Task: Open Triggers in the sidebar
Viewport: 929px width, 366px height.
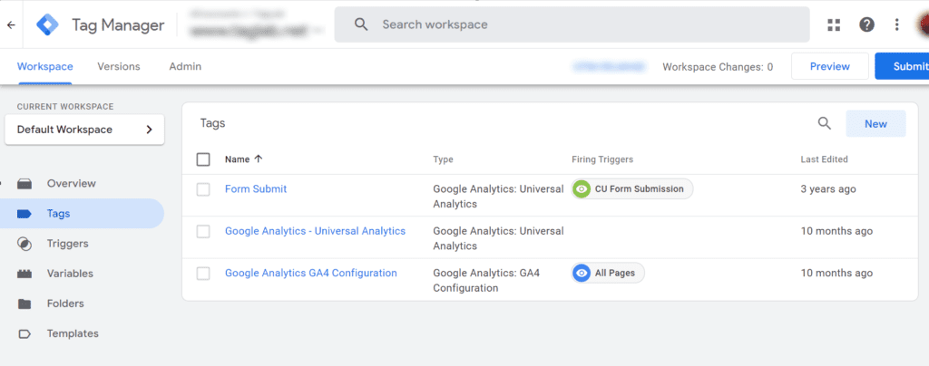Action: (67, 244)
